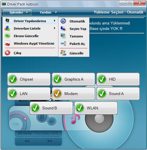This screenshot has width=147, height=150.
Task: Select Tamamı submenu entry
Action: pyautogui.click(x=74, y=36)
